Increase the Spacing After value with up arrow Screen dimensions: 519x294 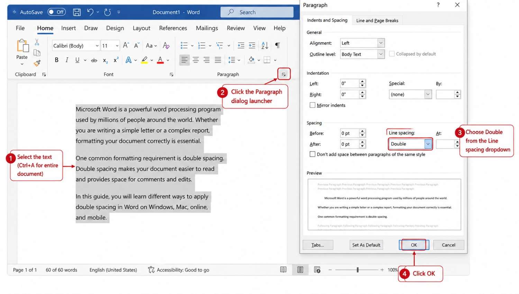(x=362, y=142)
